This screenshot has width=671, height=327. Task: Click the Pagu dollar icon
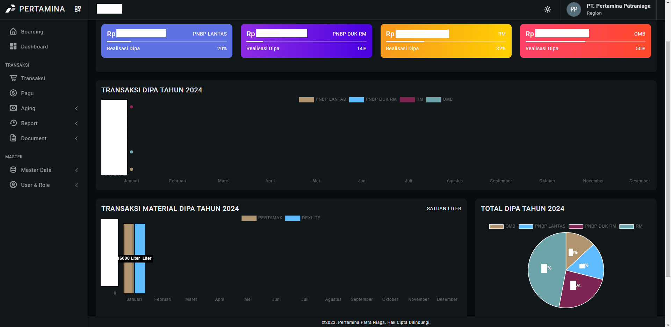click(x=13, y=93)
